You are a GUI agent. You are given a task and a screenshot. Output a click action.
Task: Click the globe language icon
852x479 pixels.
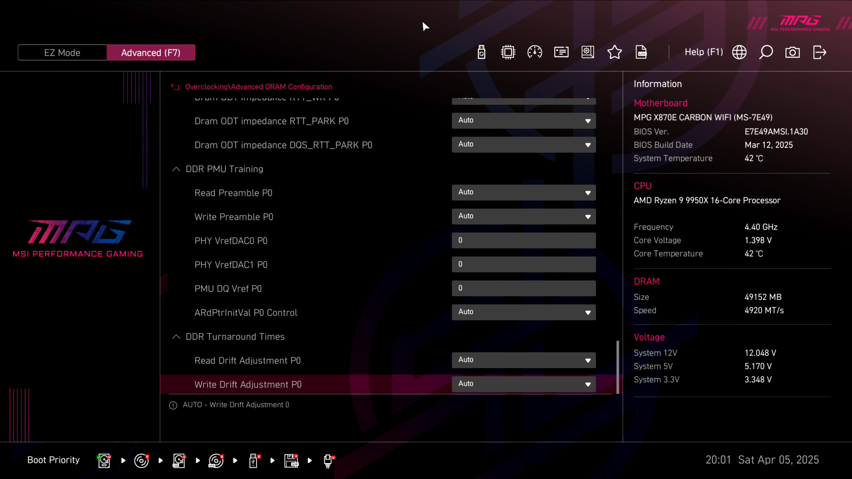point(739,52)
